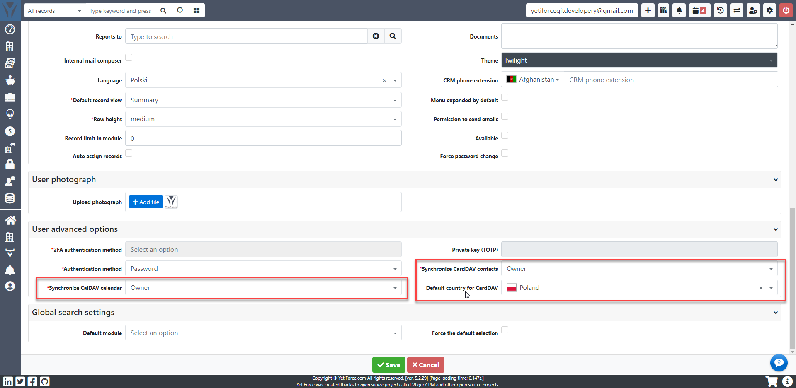Toggle Internal mail composer checkbox

coord(129,58)
